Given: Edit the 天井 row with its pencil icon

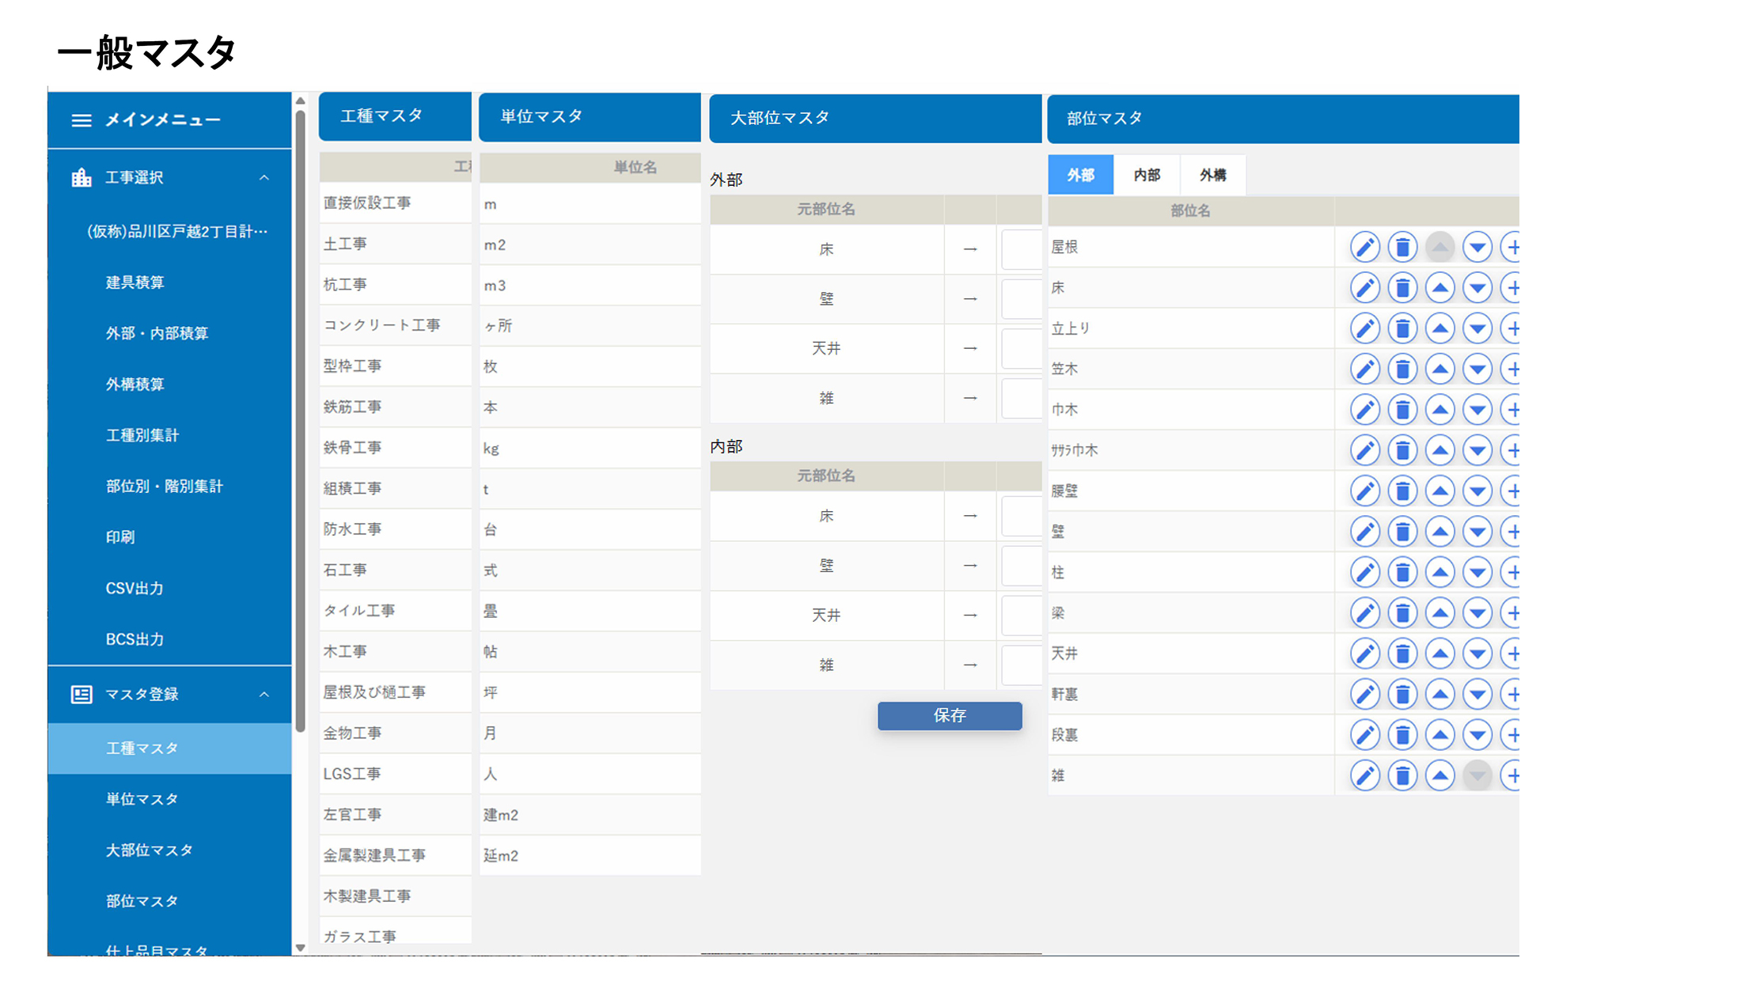Looking at the screenshot, I should (1364, 654).
